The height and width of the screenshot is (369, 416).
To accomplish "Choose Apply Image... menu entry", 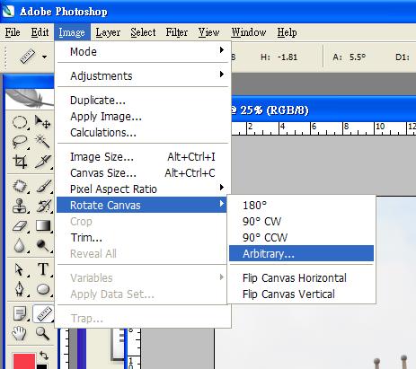I will click(142, 116).
